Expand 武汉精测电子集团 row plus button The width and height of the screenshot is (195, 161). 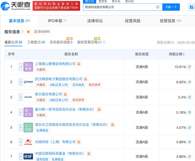pos(20,82)
